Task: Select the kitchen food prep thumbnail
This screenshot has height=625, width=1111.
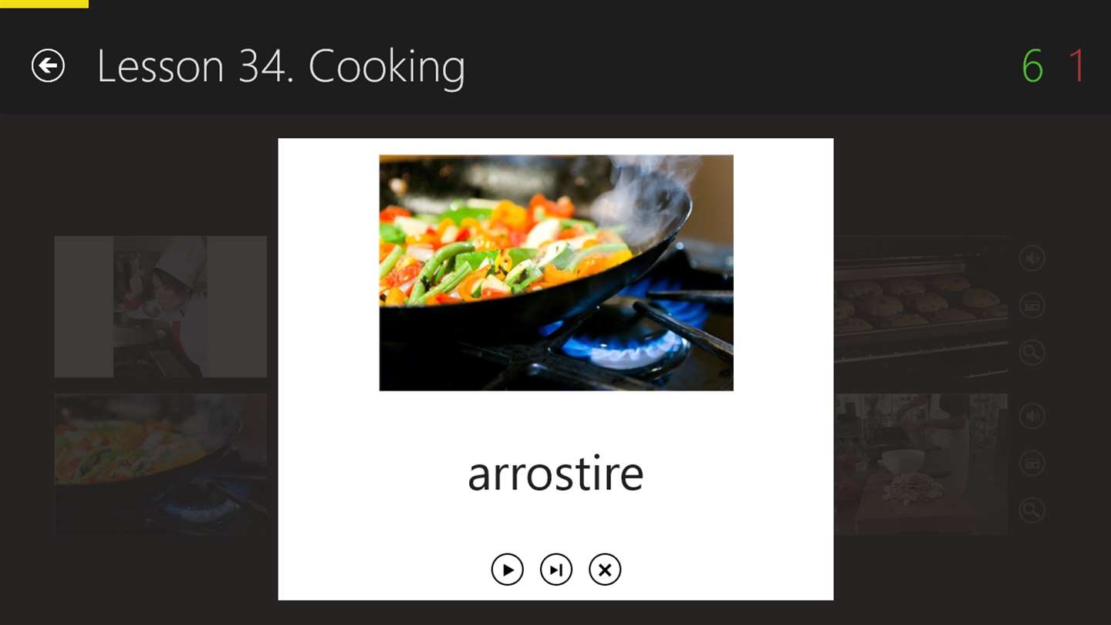Action: tap(921, 465)
